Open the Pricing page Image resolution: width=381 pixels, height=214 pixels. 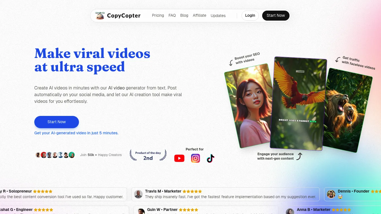coord(158,16)
